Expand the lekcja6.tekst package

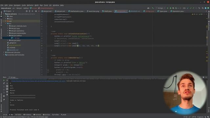coord(8,40)
